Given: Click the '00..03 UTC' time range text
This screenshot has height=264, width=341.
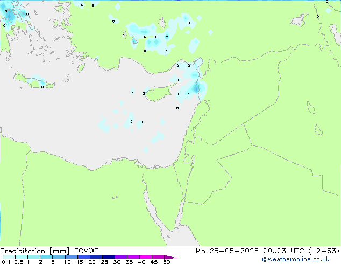Looking at the screenshot, I should coord(283,251).
